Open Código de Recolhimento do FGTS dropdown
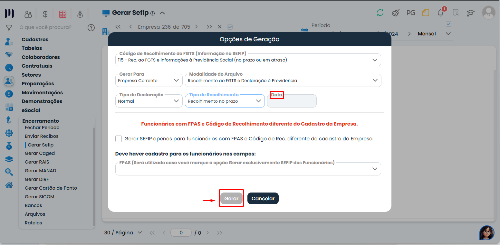This screenshot has width=500, height=245. [x=248, y=60]
